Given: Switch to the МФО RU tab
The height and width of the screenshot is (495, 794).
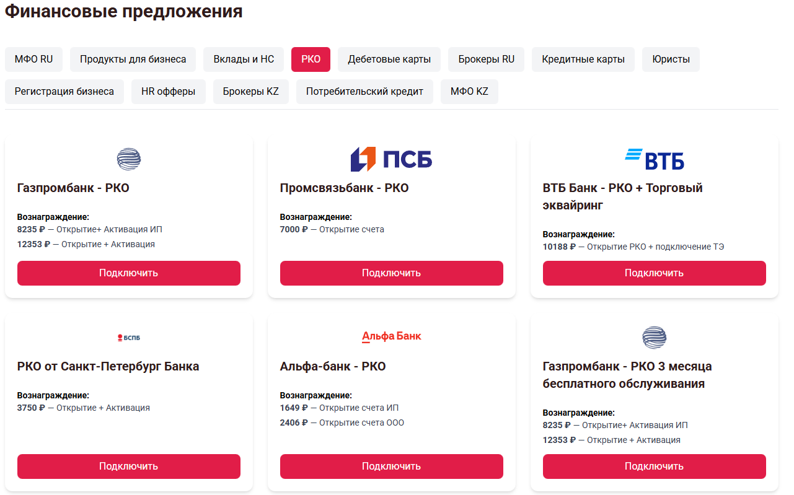Looking at the screenshot, I should [33, 59].
